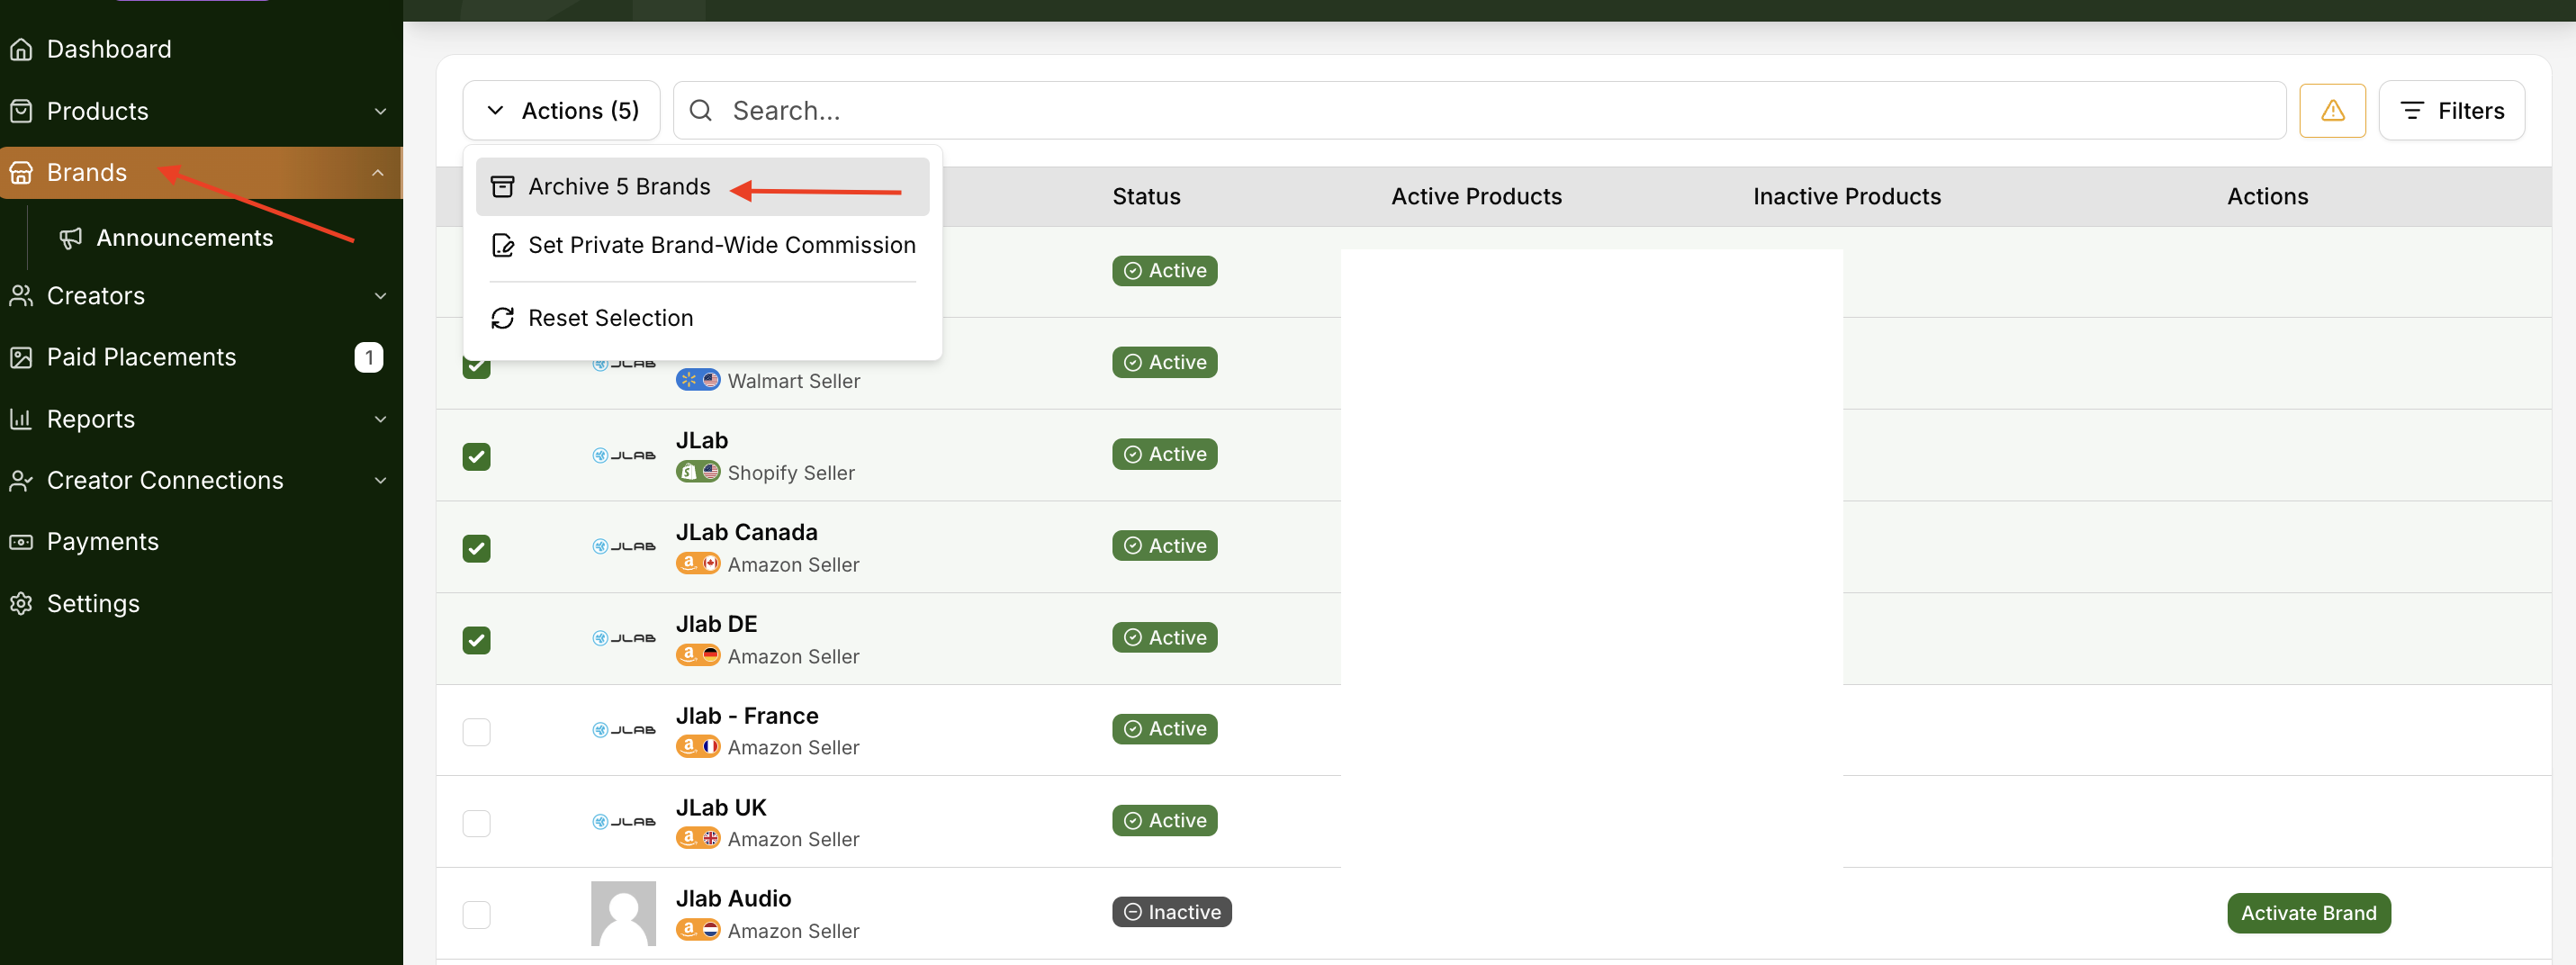Screen dimensions: 2576x965
Task: Expand the Creator Connections submenu chevron
Action: coord(380,481)
